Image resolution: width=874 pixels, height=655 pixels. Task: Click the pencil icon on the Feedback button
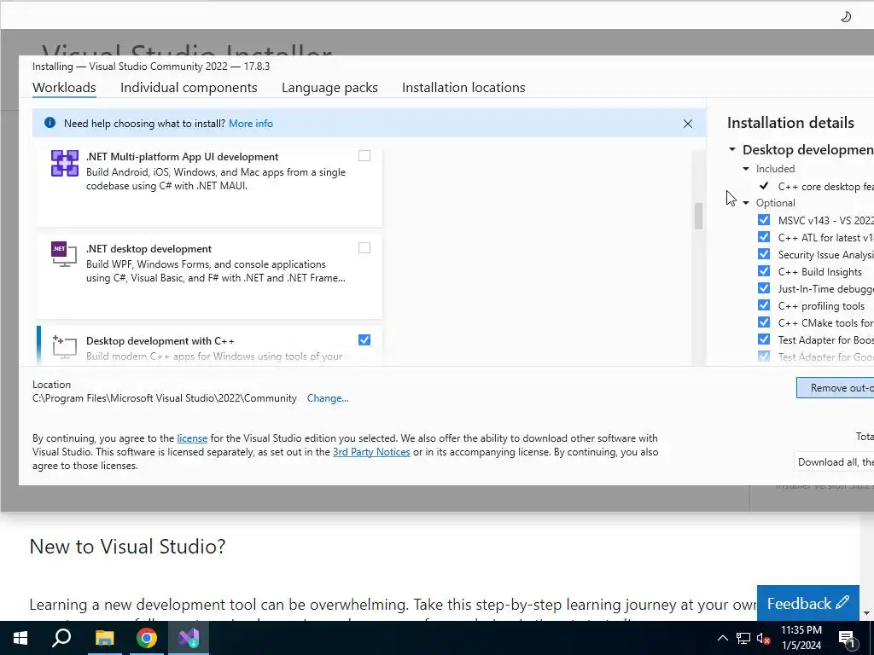click(842, 603)
